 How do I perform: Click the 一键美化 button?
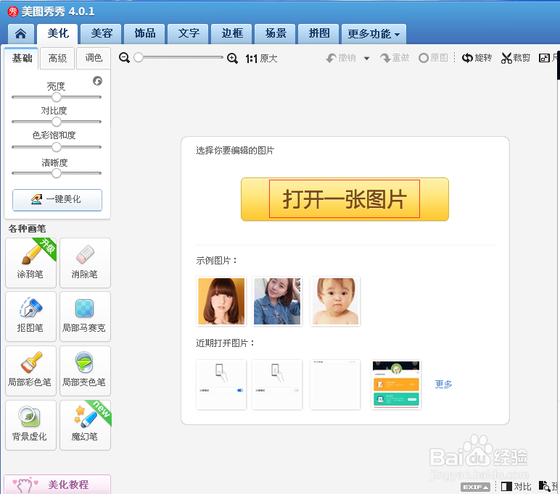click(x=57, y=199)
